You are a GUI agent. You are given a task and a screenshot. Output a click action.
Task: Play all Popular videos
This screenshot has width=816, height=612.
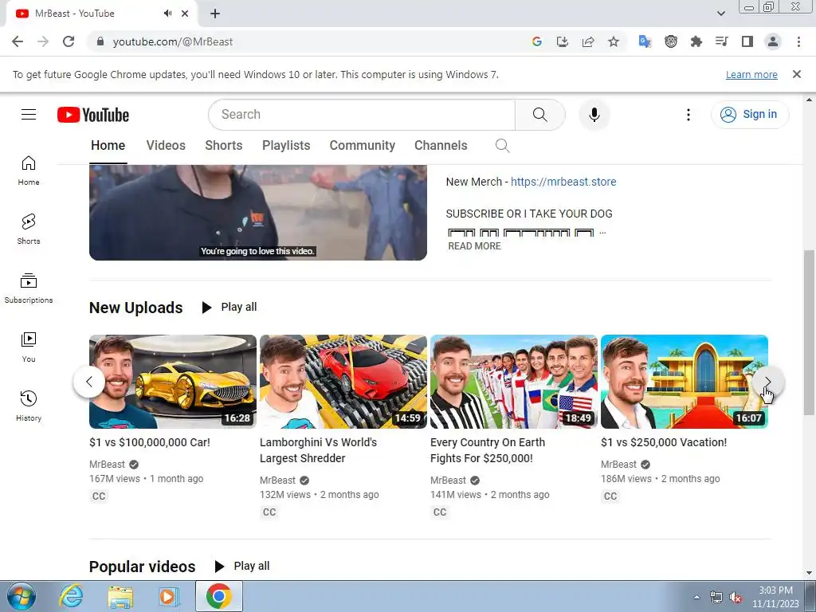(x=242, y=566)
